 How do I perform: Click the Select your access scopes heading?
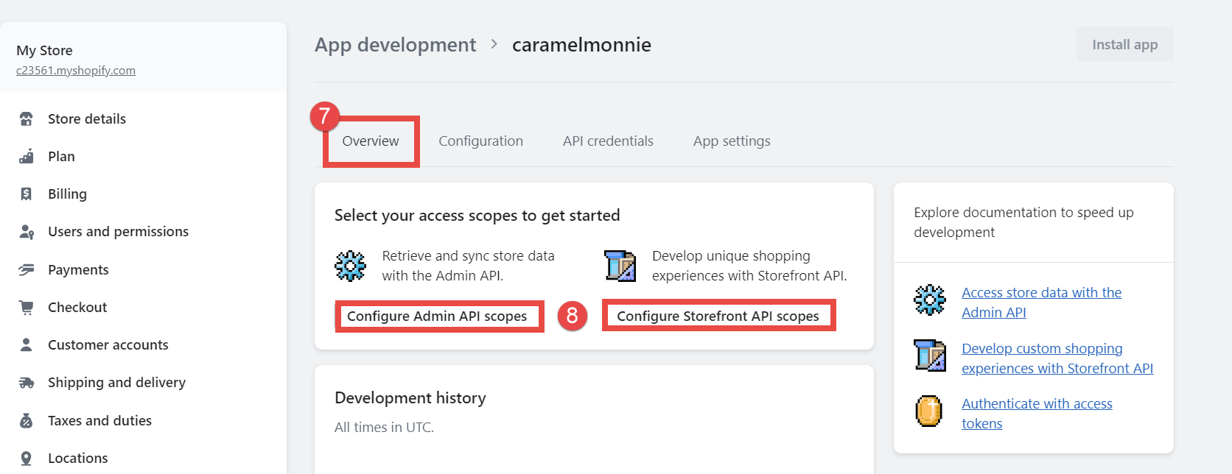pos(477,216)
